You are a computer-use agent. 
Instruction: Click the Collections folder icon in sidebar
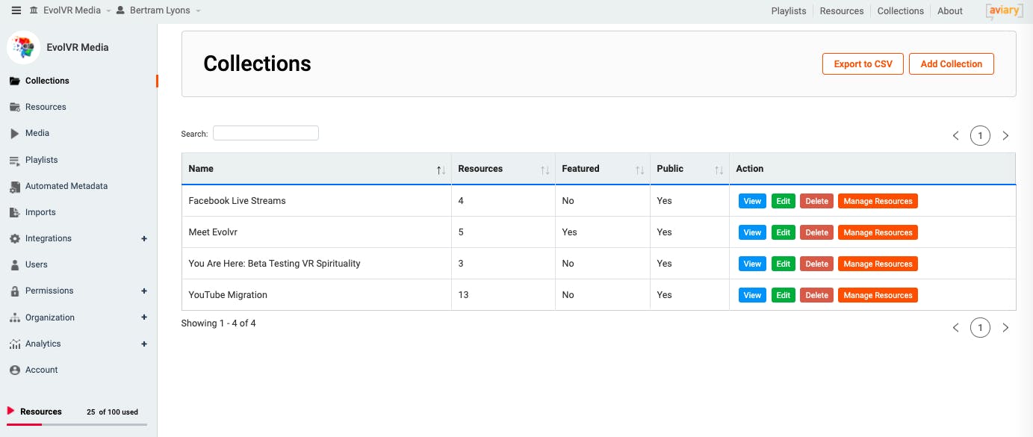[x=14, y=81]
